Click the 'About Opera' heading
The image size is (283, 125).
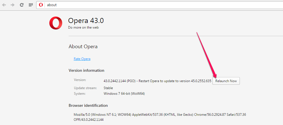point(83,47)
